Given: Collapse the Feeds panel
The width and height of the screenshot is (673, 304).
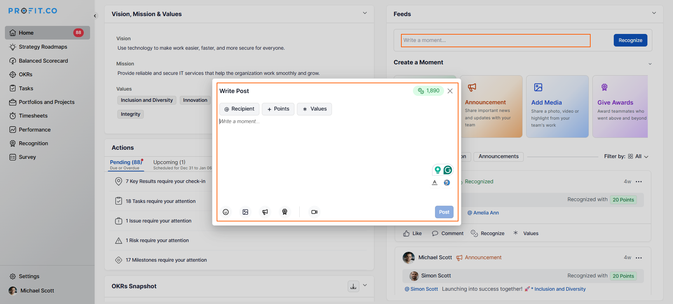Looking at the screenshot, I should point(654,13).
